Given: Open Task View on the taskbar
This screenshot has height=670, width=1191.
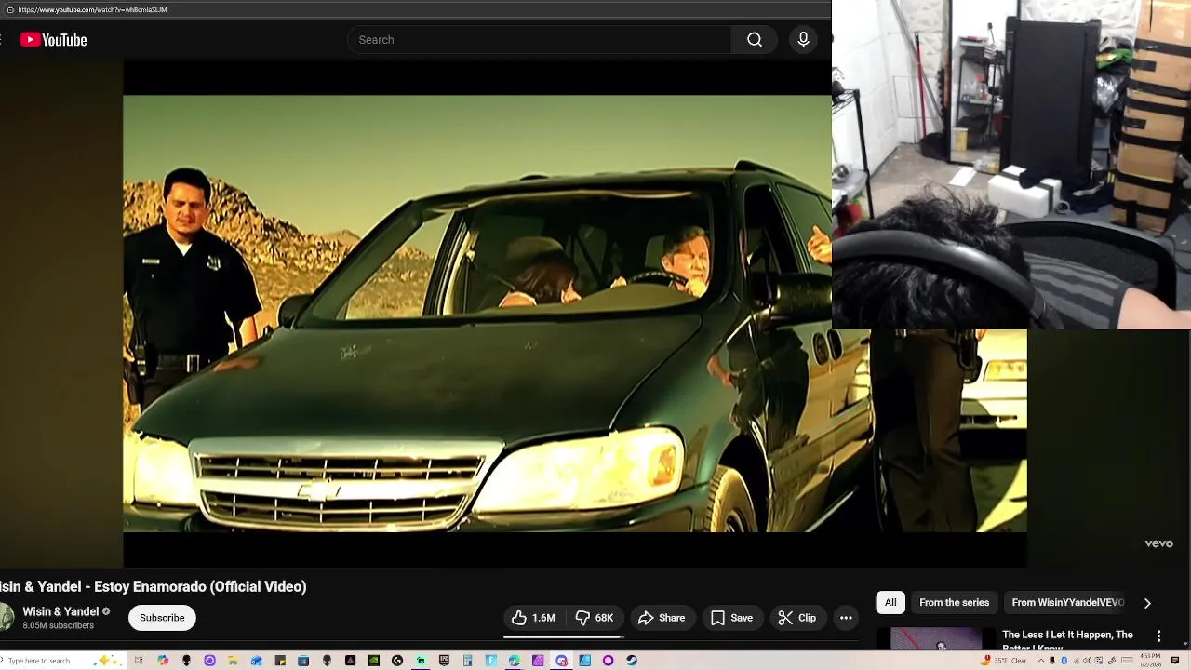Looking at the screenshot, I should pos(139,661).
